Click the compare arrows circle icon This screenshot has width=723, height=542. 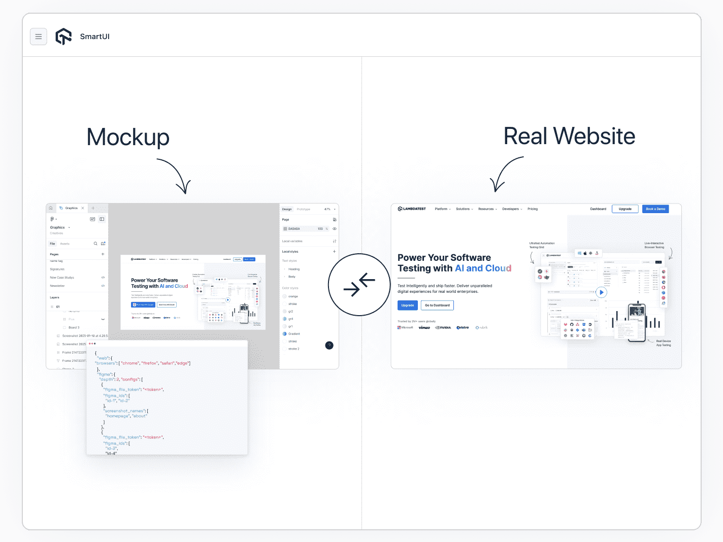point(359,285)
